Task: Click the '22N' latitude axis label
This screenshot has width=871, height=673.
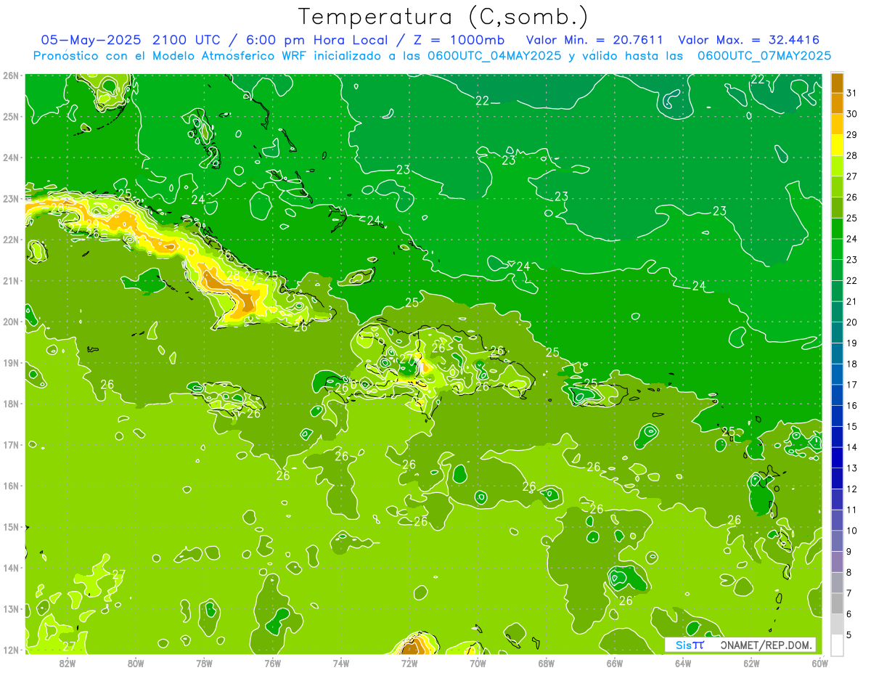Action: 11,240
